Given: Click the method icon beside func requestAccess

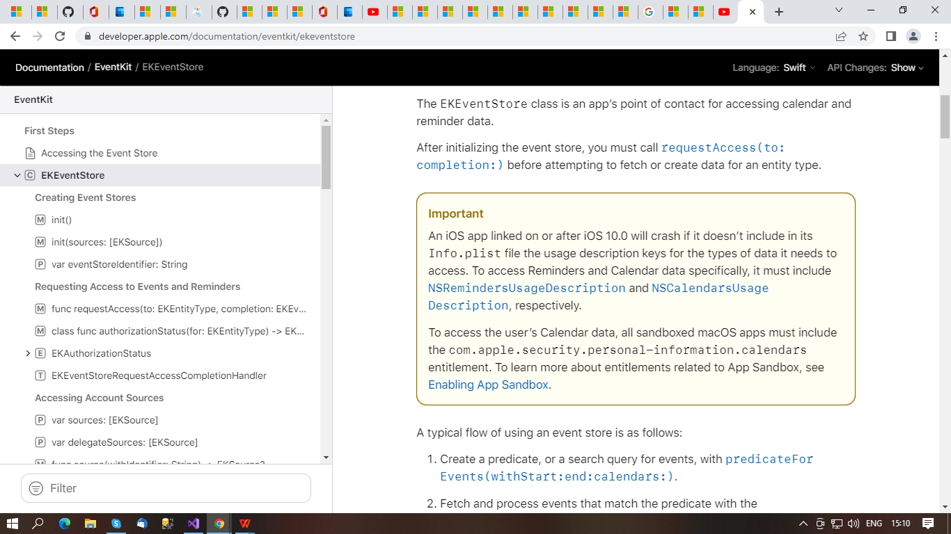Looking at the screenshot, I should click(x=40, y=309).
